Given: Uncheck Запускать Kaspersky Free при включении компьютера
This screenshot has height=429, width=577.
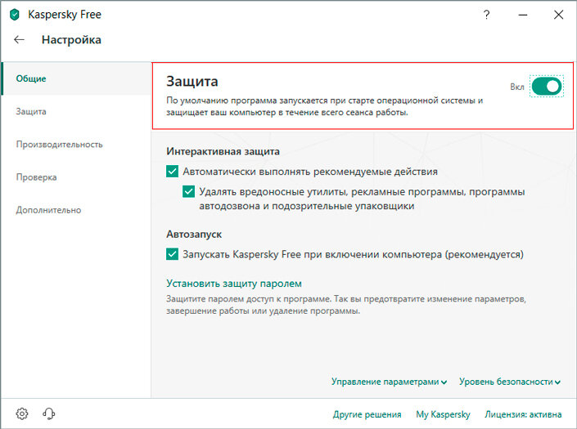Looking at the screenshot, I should pos(172,254).
